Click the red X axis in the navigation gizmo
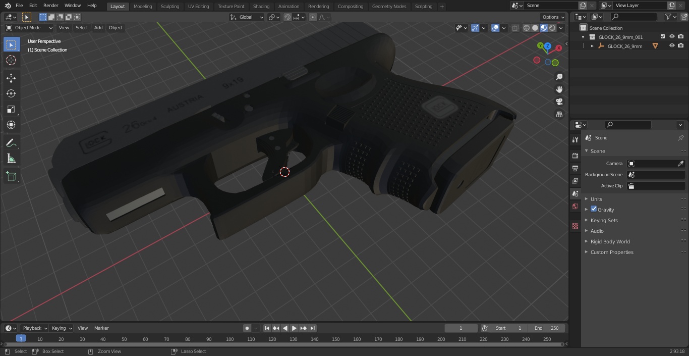The image size is (689, 356). [559, 48]
